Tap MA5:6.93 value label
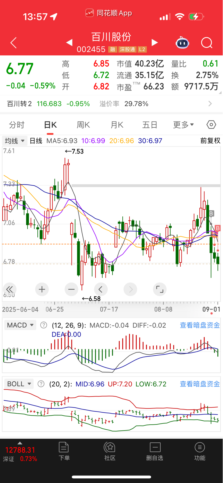The image size is (223, 483). click(62, 141)
